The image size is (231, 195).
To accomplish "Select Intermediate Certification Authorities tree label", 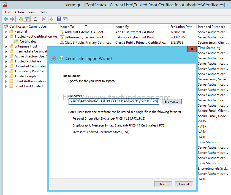I will 31,51.
